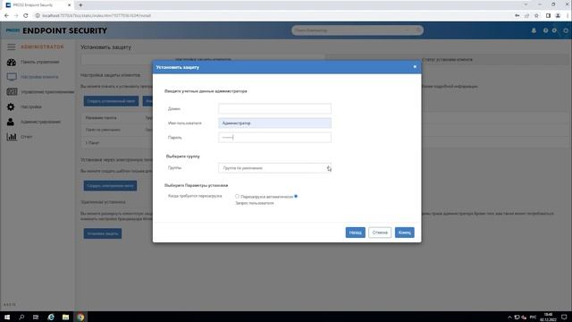The width and height of the screenshot is (572, 322).
Task: Click the saved passwords key icon in address bar
Action: 517,16
